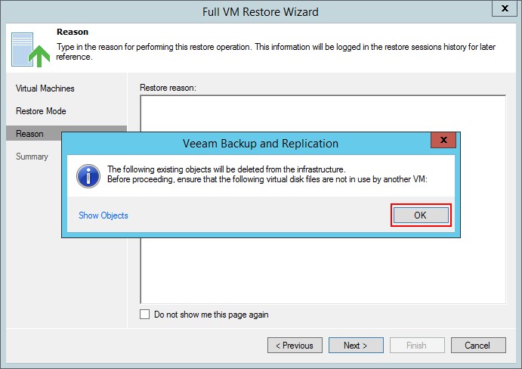Open the Summary step
The height and width of the screenshot is (369, 522).
(x=32, y=157)
